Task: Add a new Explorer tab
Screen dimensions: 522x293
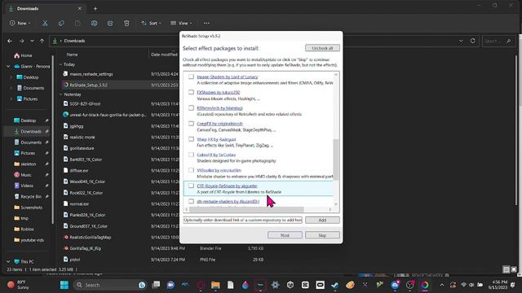Action: (x=95, y=9)
